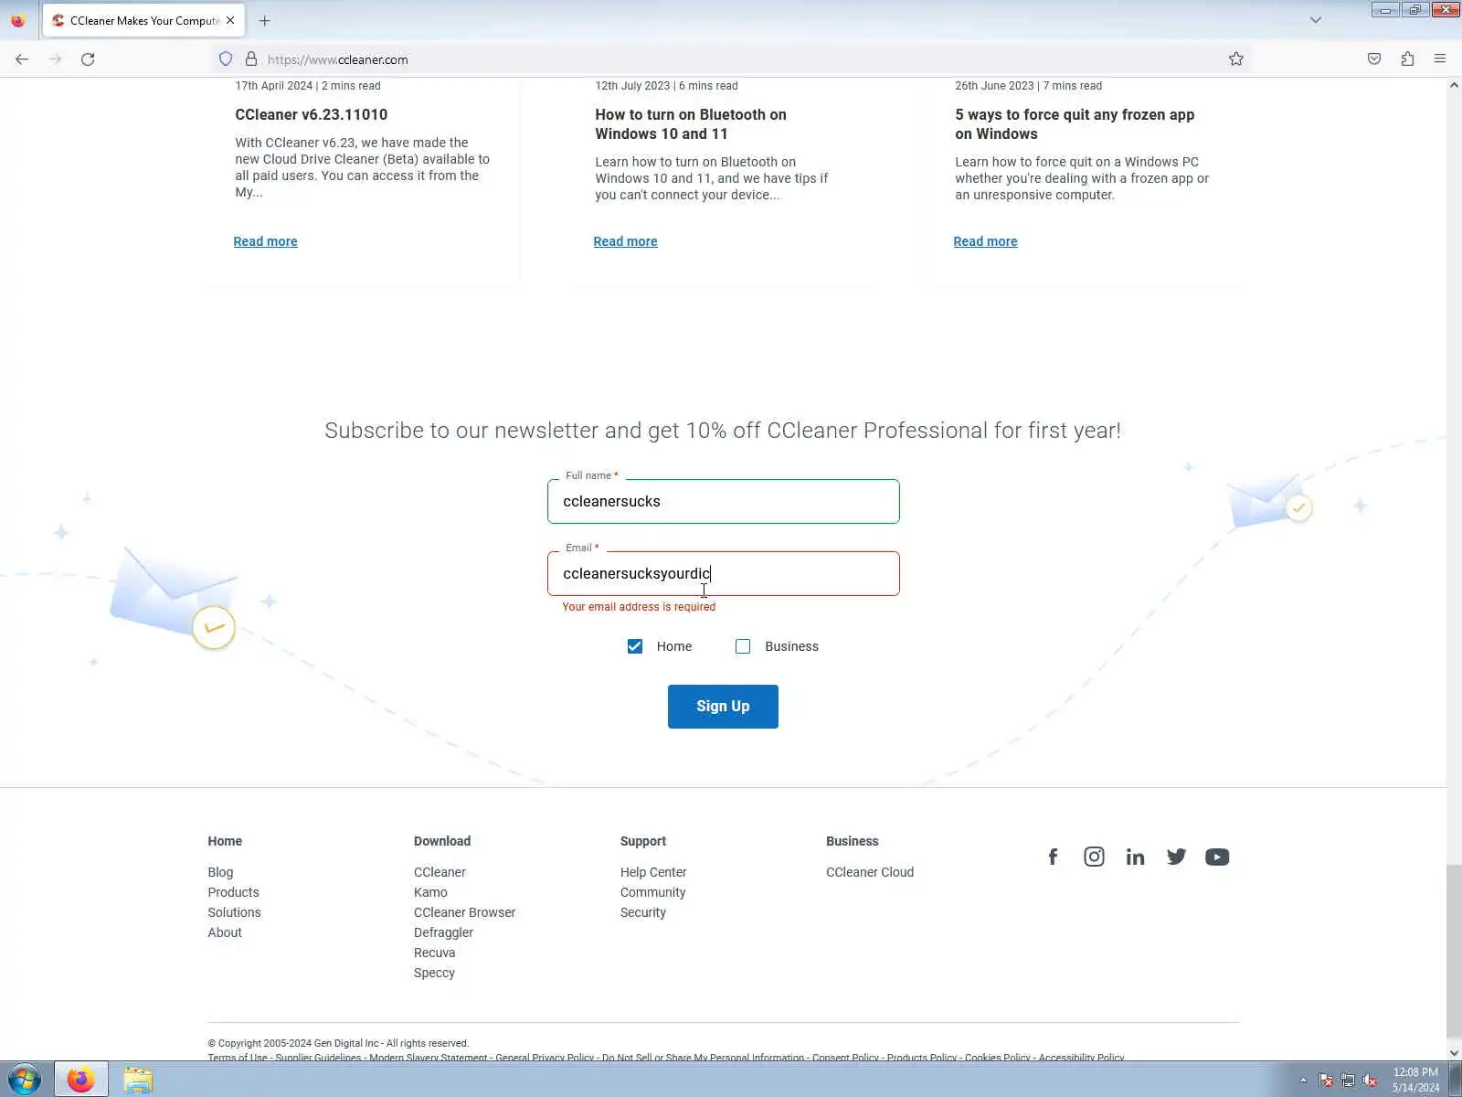The image size is (1462, 1097).
Task: Open Recuva footer link
Action: coord(434,953)
